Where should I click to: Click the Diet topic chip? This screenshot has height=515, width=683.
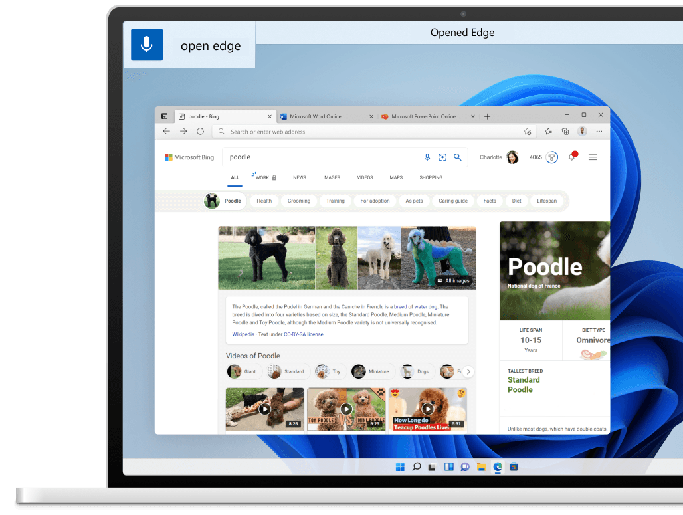pyautogui.click(x=517, y=201)
